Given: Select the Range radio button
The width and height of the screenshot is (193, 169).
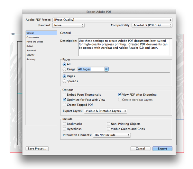Looking at the screenshot, I should pos(64,69).
